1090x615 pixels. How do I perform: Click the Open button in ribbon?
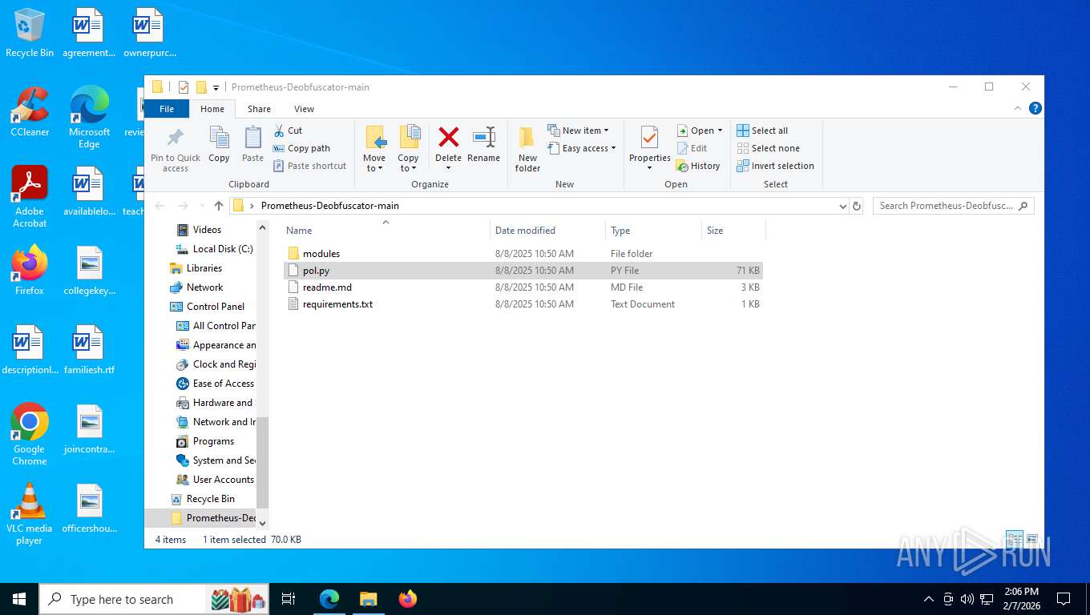click(700, 131)
